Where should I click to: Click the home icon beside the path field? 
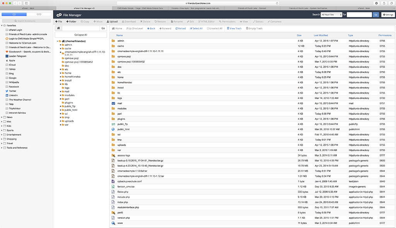[x=58, y=28]
